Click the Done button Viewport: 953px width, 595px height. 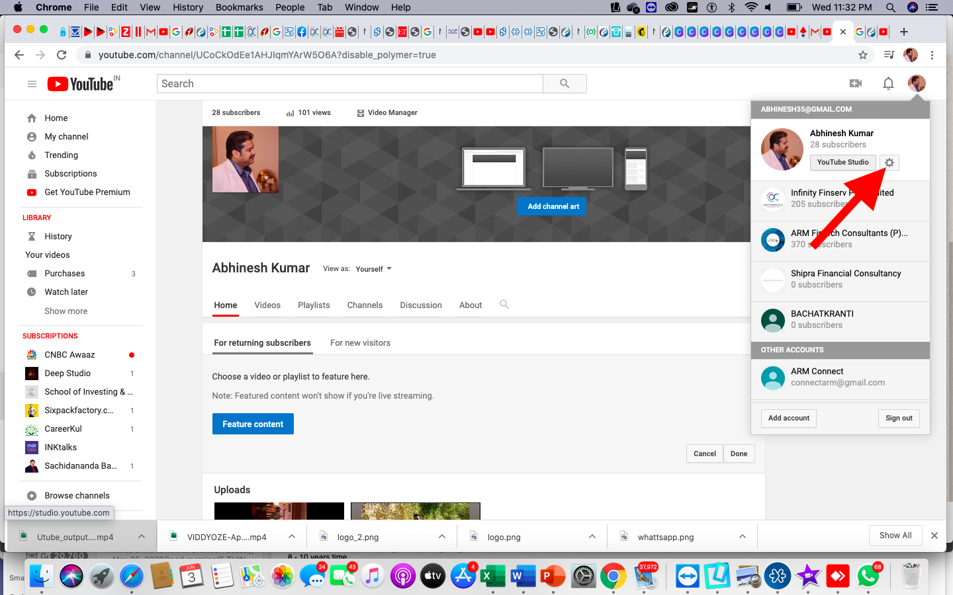click(x=739, y=454)
